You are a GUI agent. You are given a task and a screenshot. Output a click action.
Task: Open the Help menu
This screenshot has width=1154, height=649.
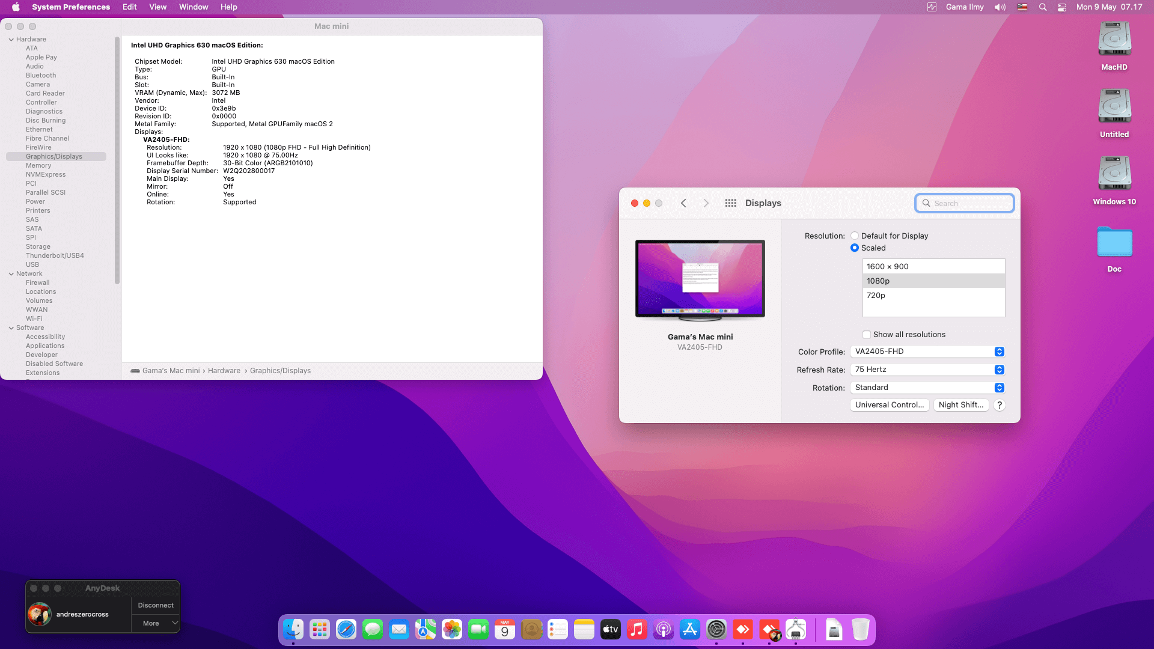click(229, 7)
